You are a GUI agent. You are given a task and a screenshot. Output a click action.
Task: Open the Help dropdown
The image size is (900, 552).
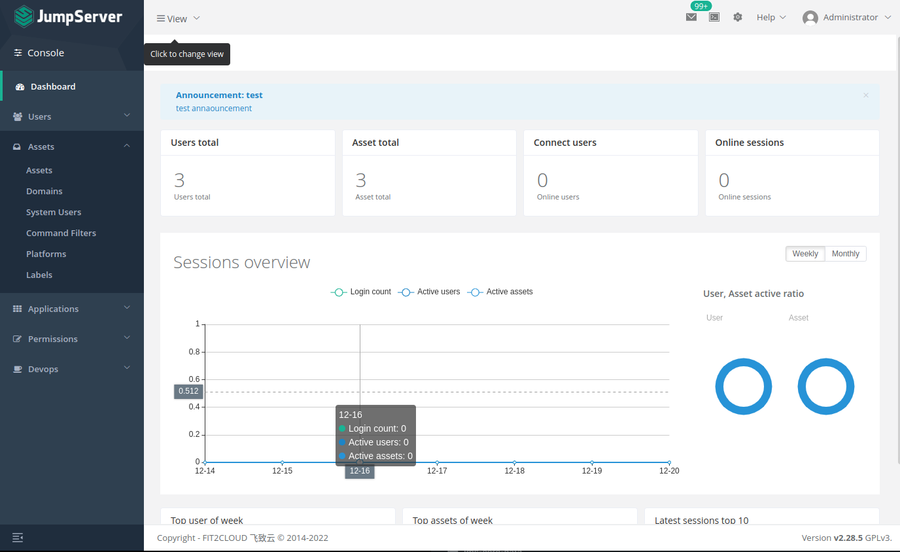click(x=770, y=17)
